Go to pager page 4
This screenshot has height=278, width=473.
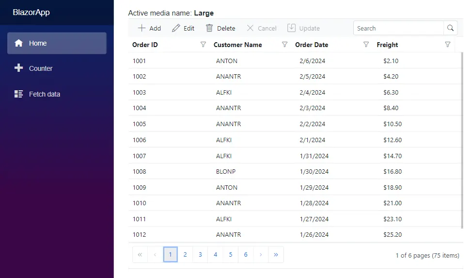click(215, 254)
